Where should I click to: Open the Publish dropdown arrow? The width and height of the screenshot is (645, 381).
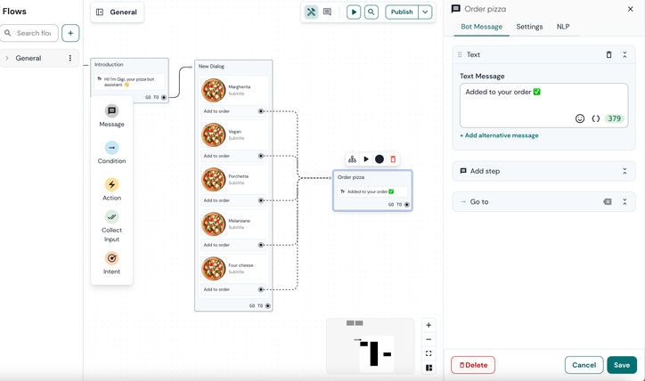click(x=425, y=12)
